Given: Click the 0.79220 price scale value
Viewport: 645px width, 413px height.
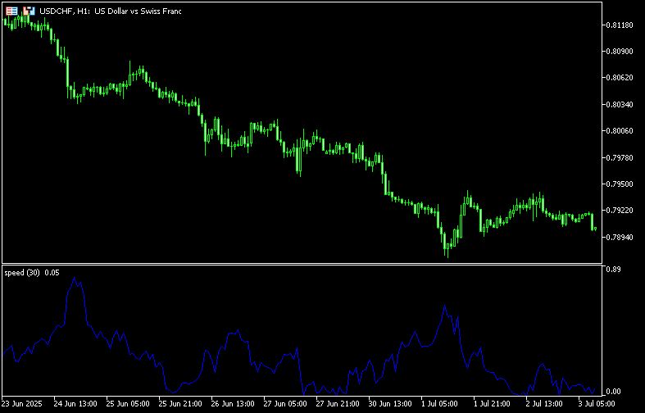Looking at the screenshot, I should pos(620,211).
